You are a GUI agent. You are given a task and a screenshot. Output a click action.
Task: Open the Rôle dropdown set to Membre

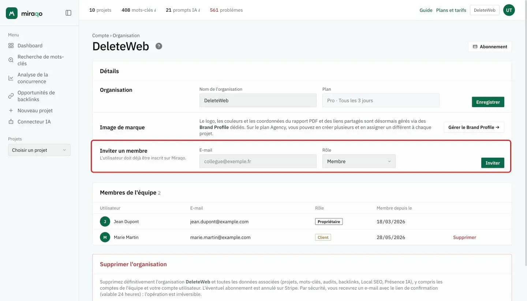coord(359,161)
